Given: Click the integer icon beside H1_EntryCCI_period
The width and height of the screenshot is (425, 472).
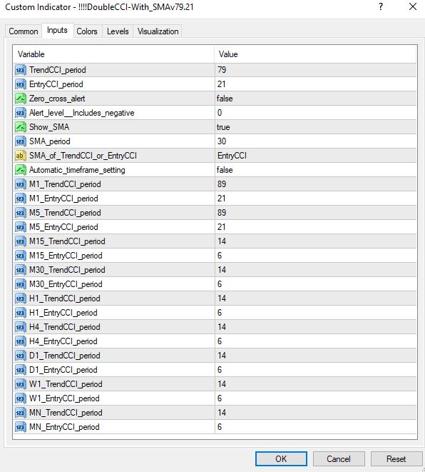Looking at the screenshot, I should tap(21, 313).
